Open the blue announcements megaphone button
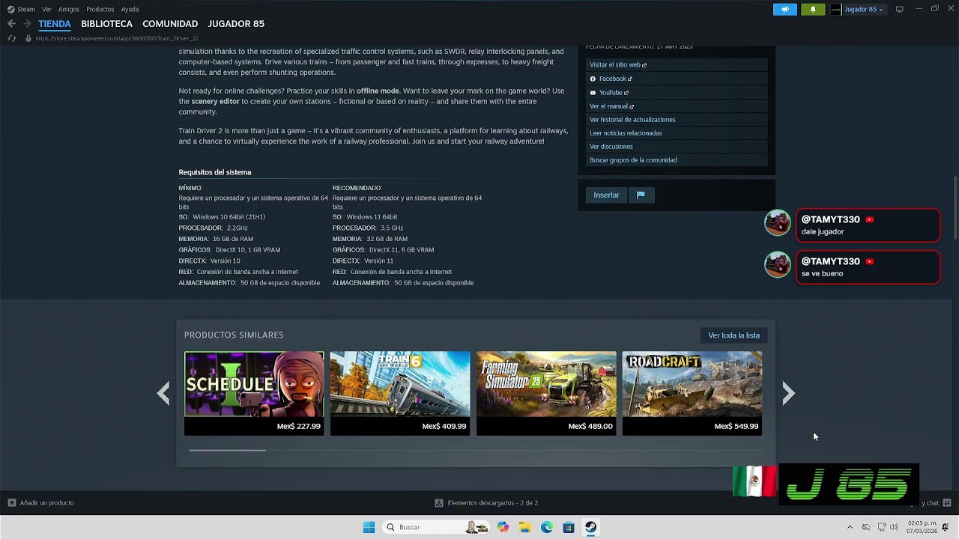The width and height of the screenshot is (959, 539). coord(785,9)
